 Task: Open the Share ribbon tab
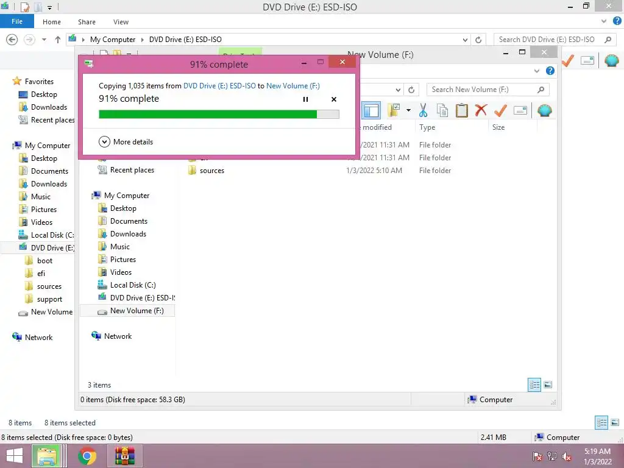click(87, 22)
